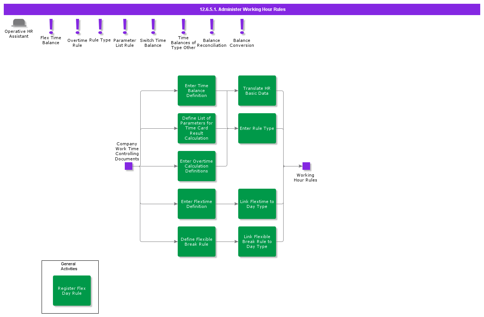Click the Operative HR Assistant role icon
Screen dimensions: 484x317
pos(19,23)
